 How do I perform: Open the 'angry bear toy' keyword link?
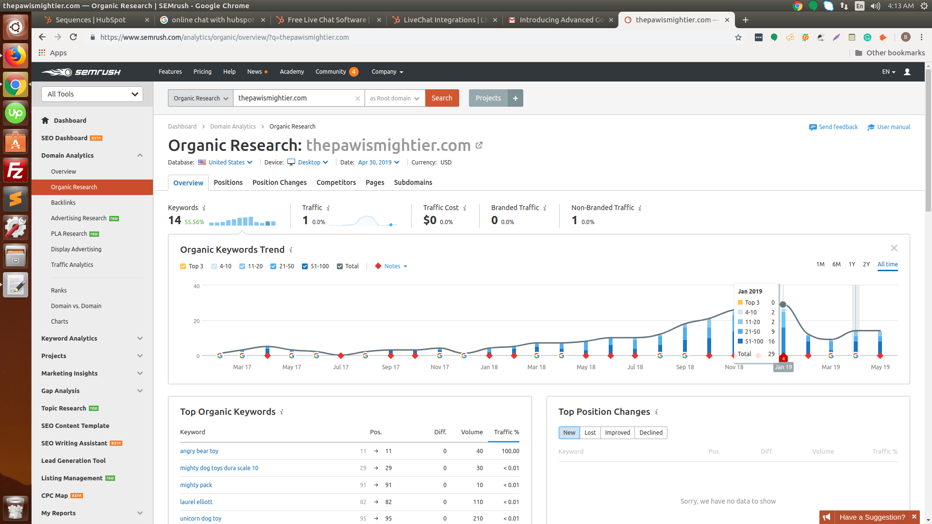coord(199,451)
